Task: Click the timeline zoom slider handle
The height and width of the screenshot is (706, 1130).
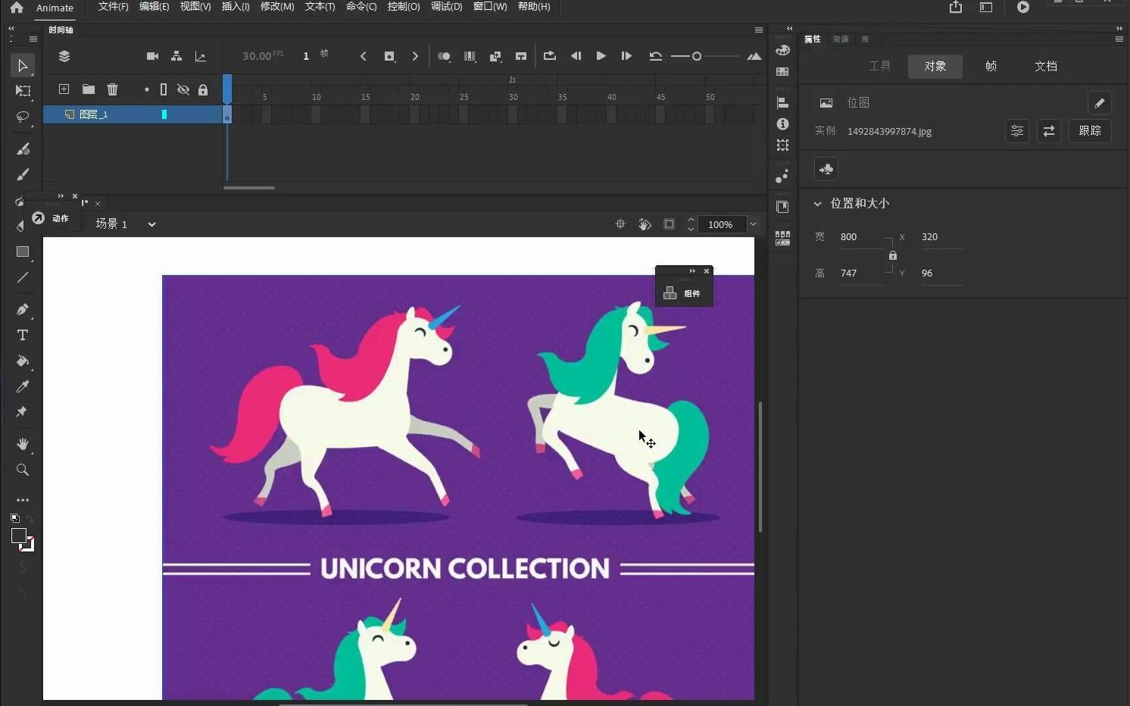Action: (697, 56)
